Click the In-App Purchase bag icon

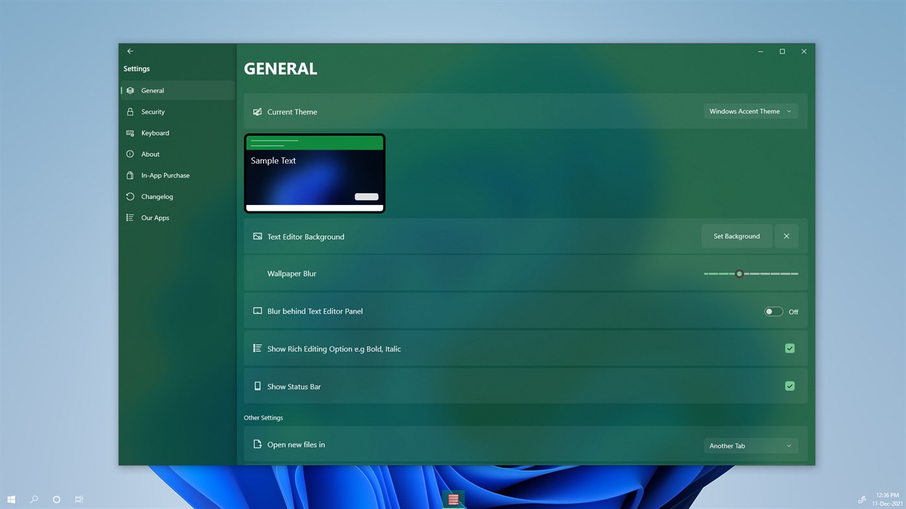click(x=131, y=175)
